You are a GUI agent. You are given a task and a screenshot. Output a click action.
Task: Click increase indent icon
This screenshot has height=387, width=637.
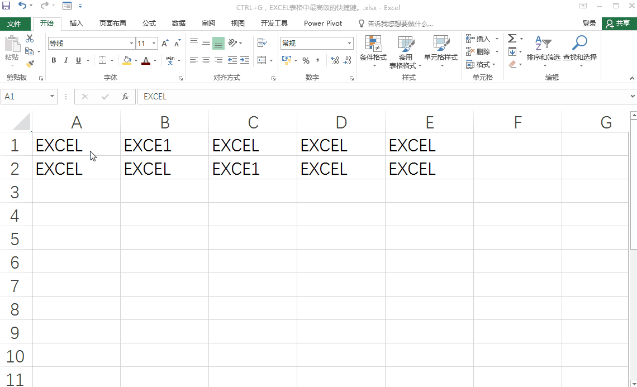pyautogui.click(x=245, y=60)
